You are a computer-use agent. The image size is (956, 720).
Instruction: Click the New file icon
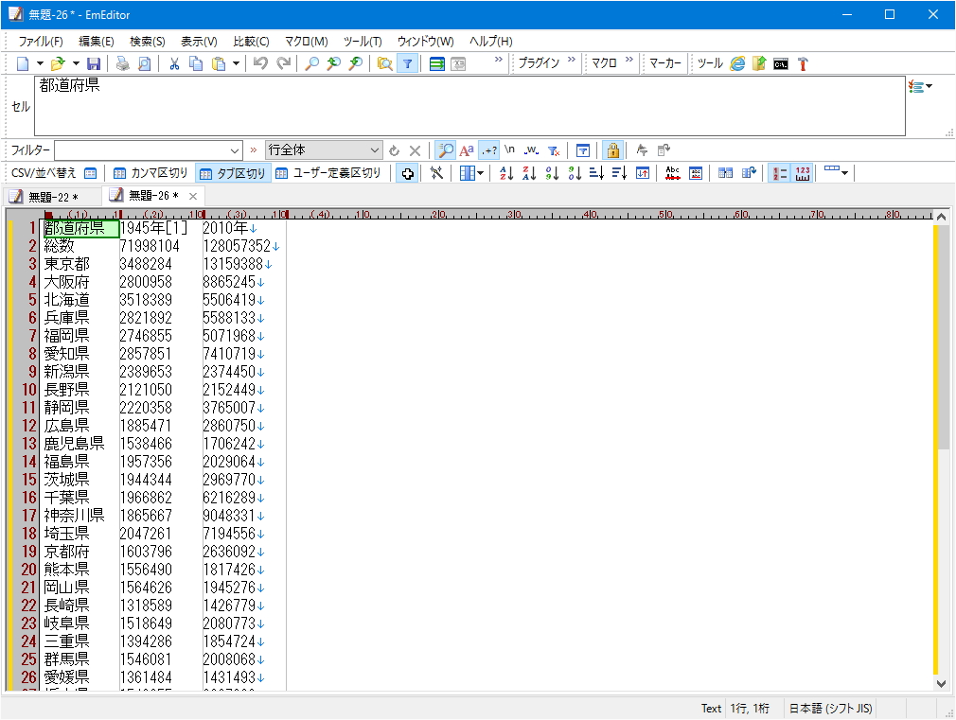tap(23, 63)
